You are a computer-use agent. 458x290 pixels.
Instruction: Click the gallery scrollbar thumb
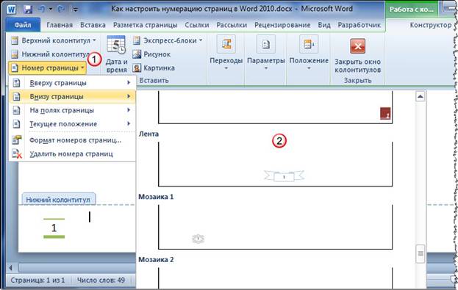[x=421, y=253]
